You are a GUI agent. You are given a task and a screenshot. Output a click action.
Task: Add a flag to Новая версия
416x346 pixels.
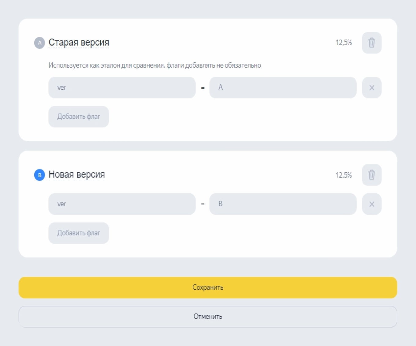coord(79,233)
